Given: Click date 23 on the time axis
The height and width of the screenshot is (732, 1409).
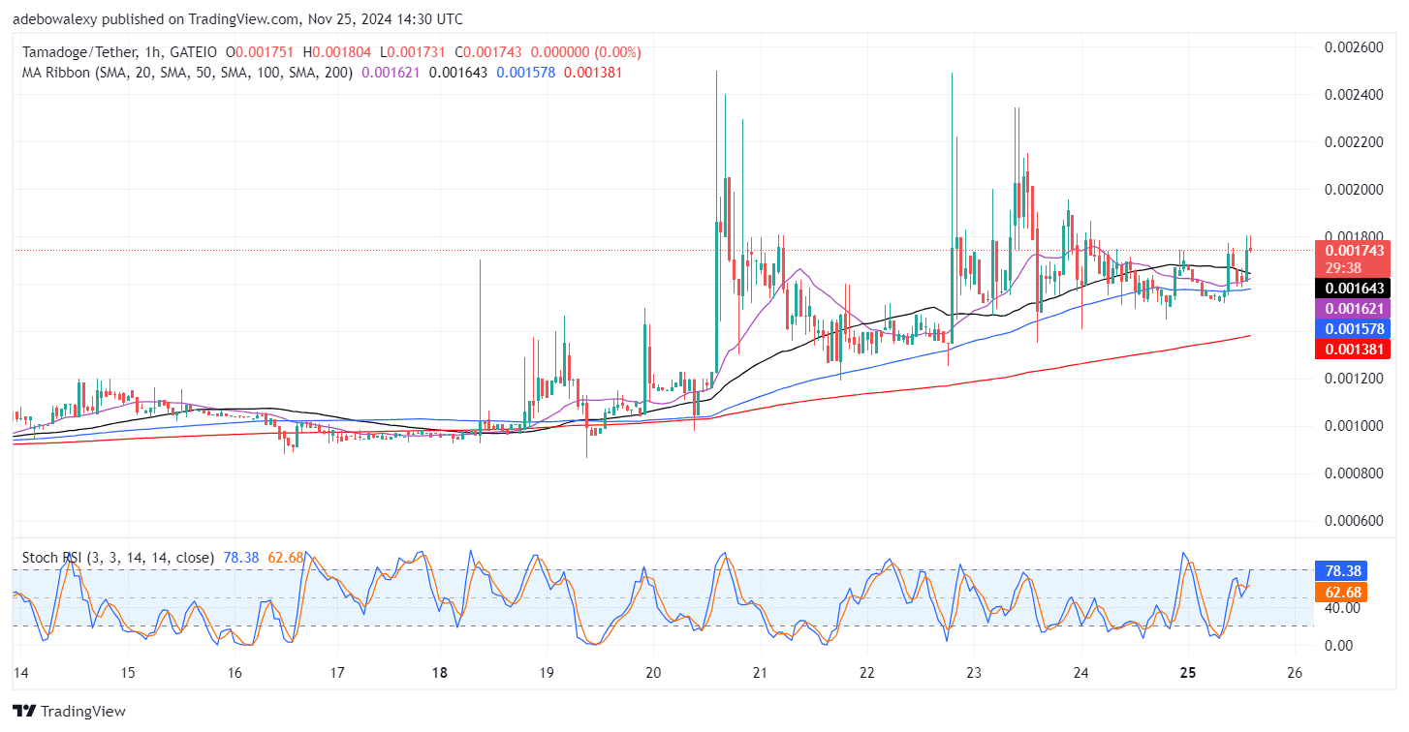Looking at the screenshot, I should click(x=974, y=672).
